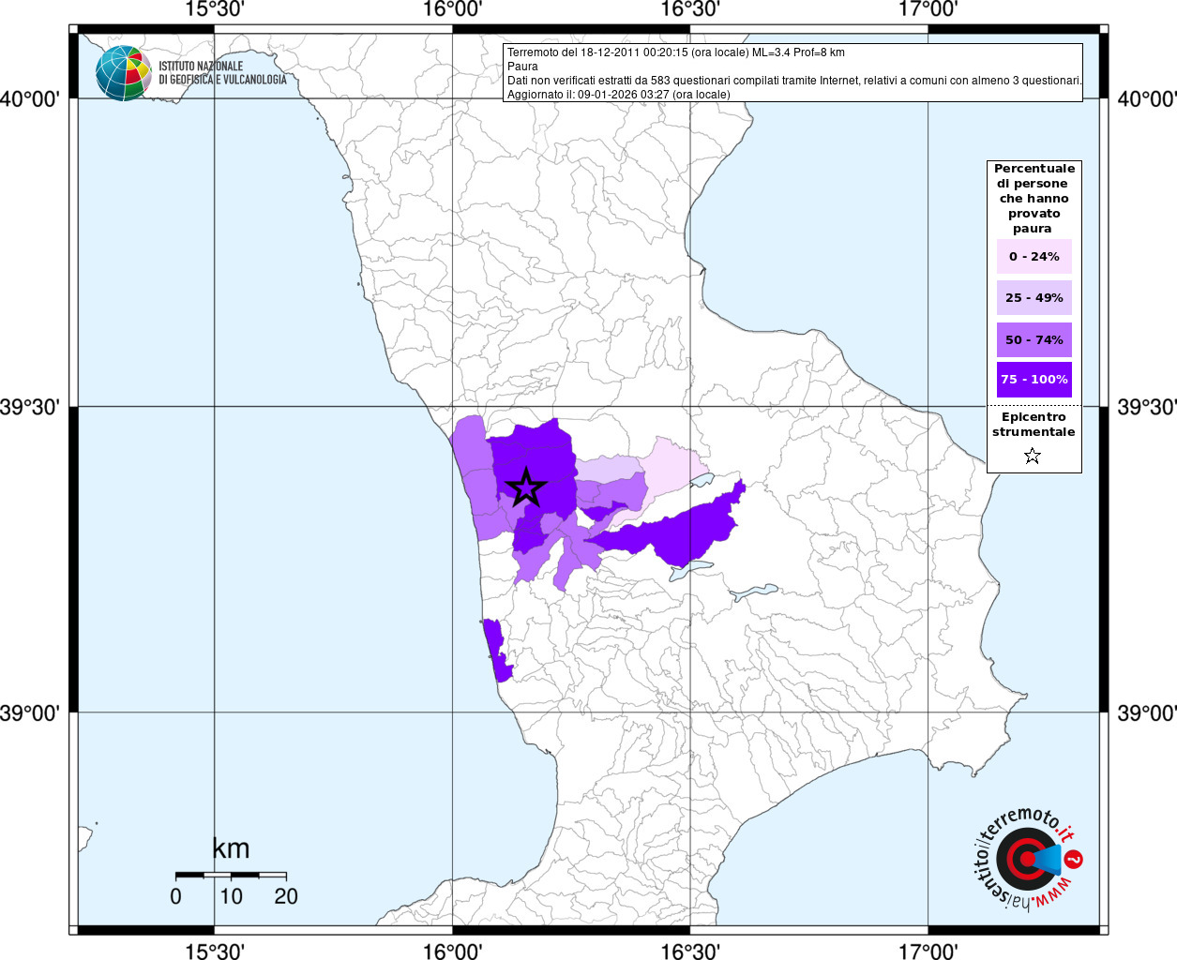Select the 0 - 24% legend swatch

[x=1034, y=256]
